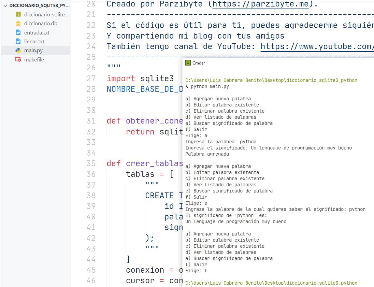The width and height of the screenshot is (374, 287).
Task: Collapse the DICCIONARIO_SQLITE3_PY folder chevron
Action: pos(5,6)
